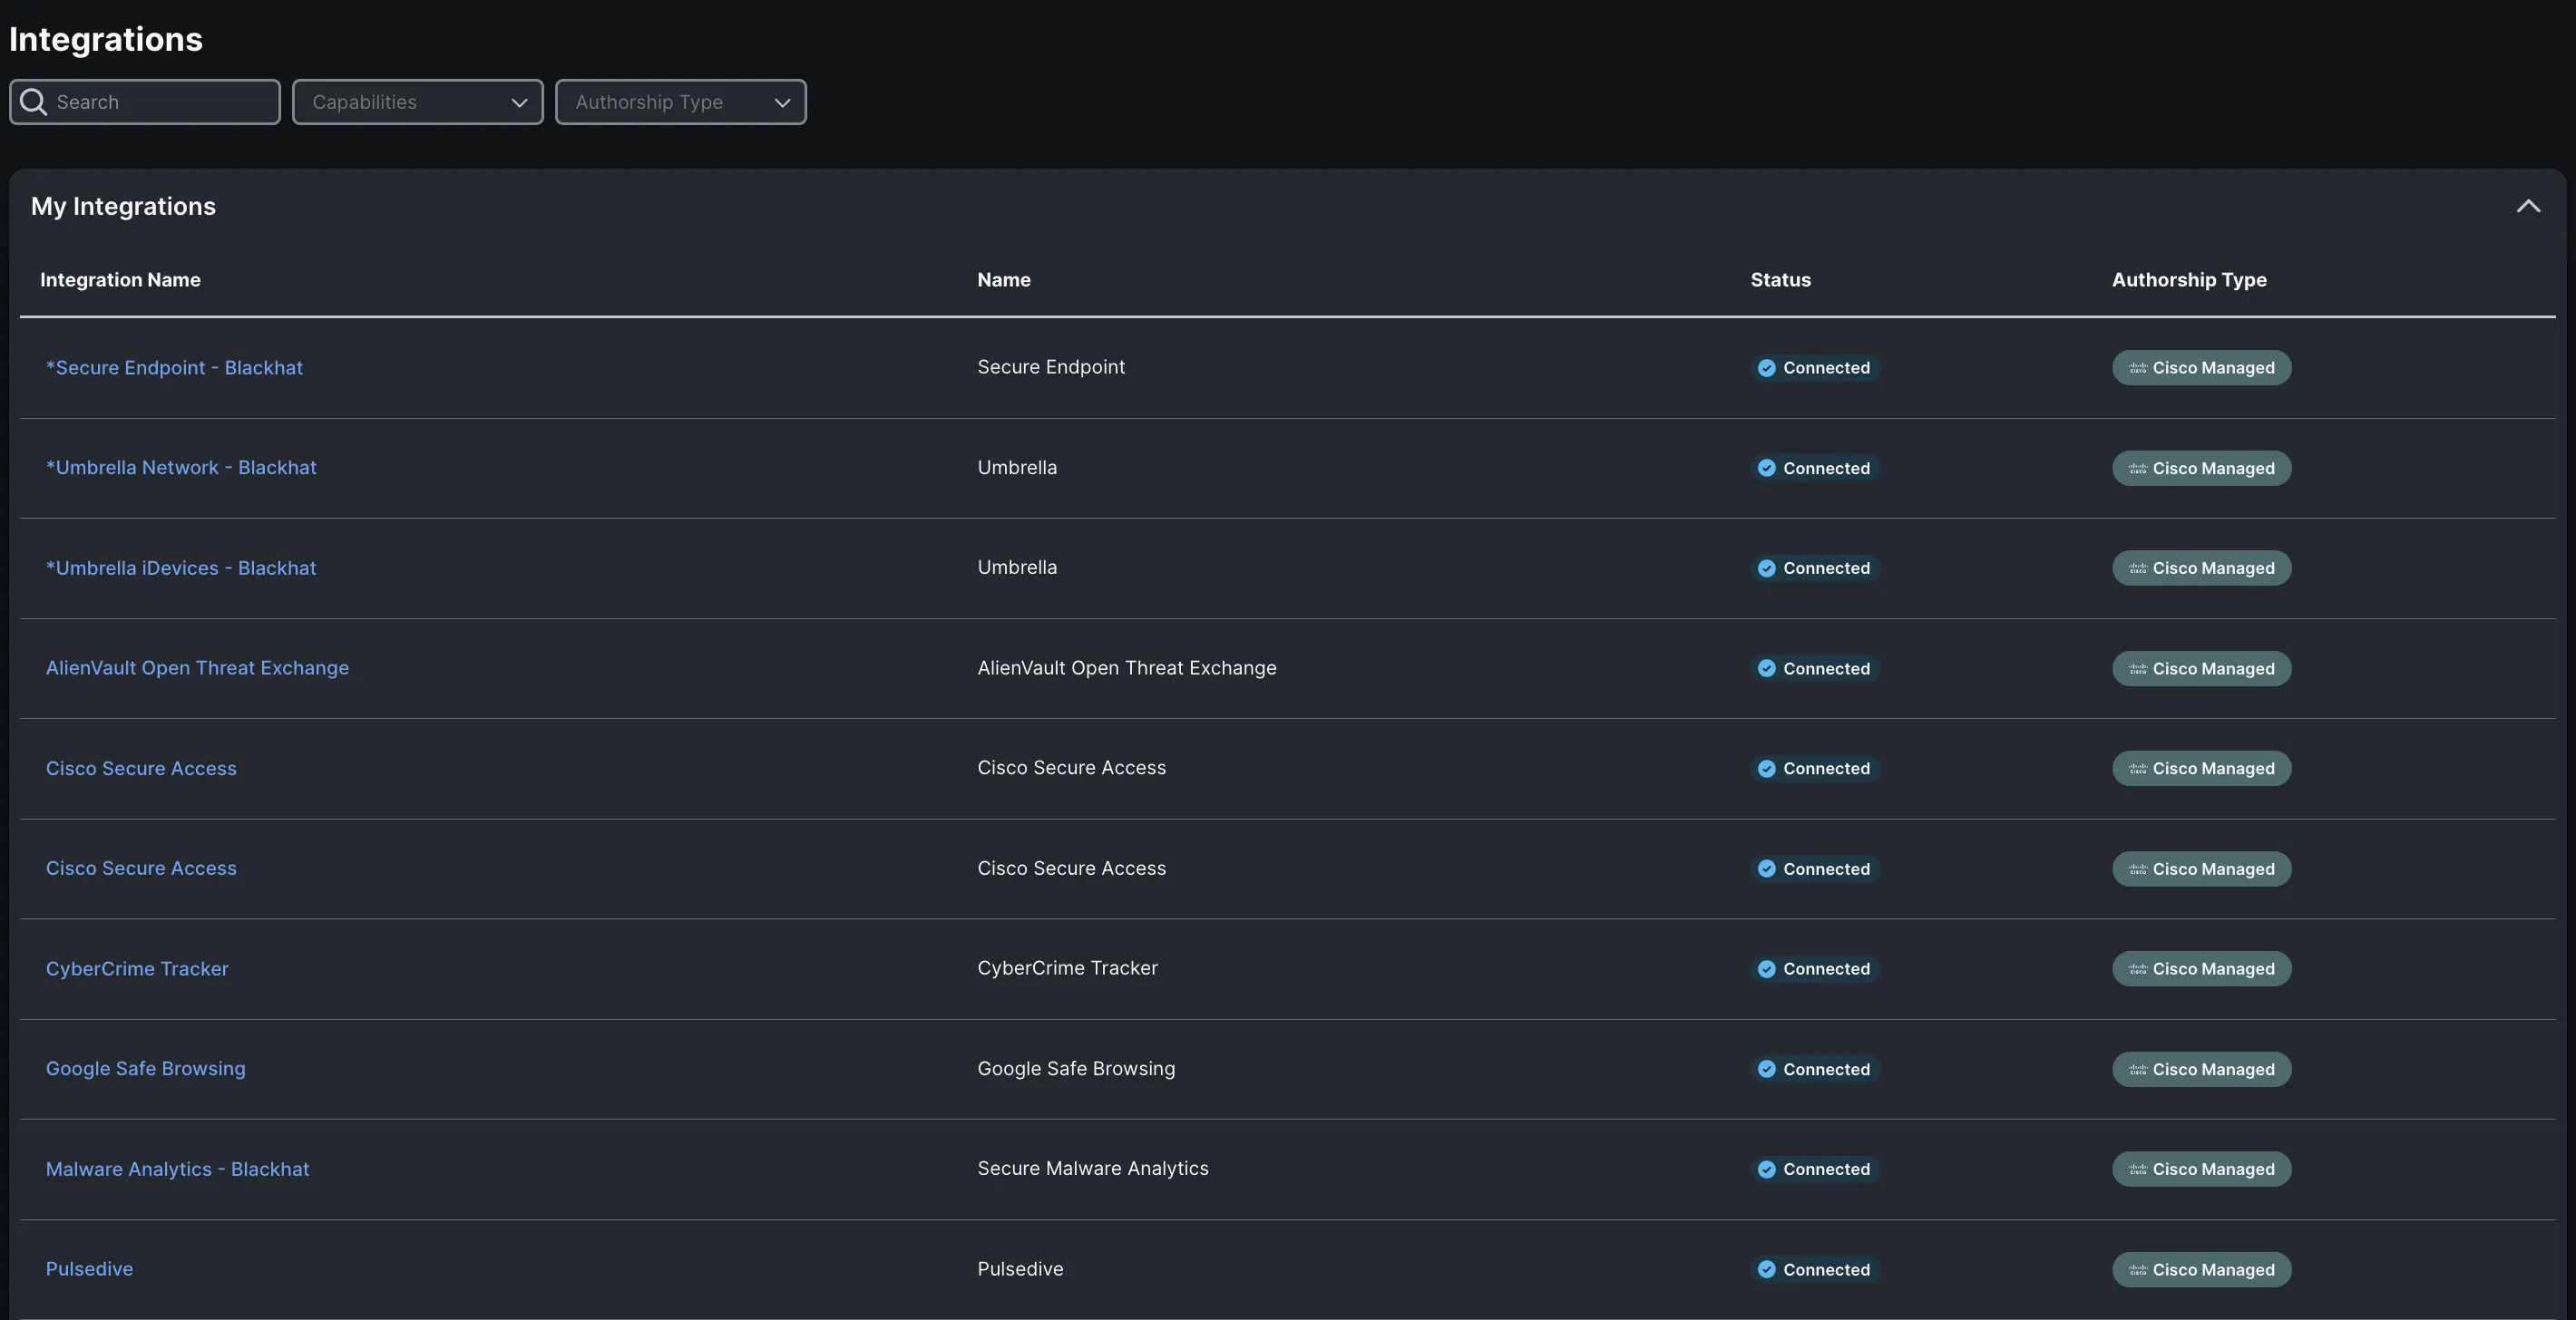Click Connected status icon for Pulsedive

pyautogui.click(x=1766, y=1270)
